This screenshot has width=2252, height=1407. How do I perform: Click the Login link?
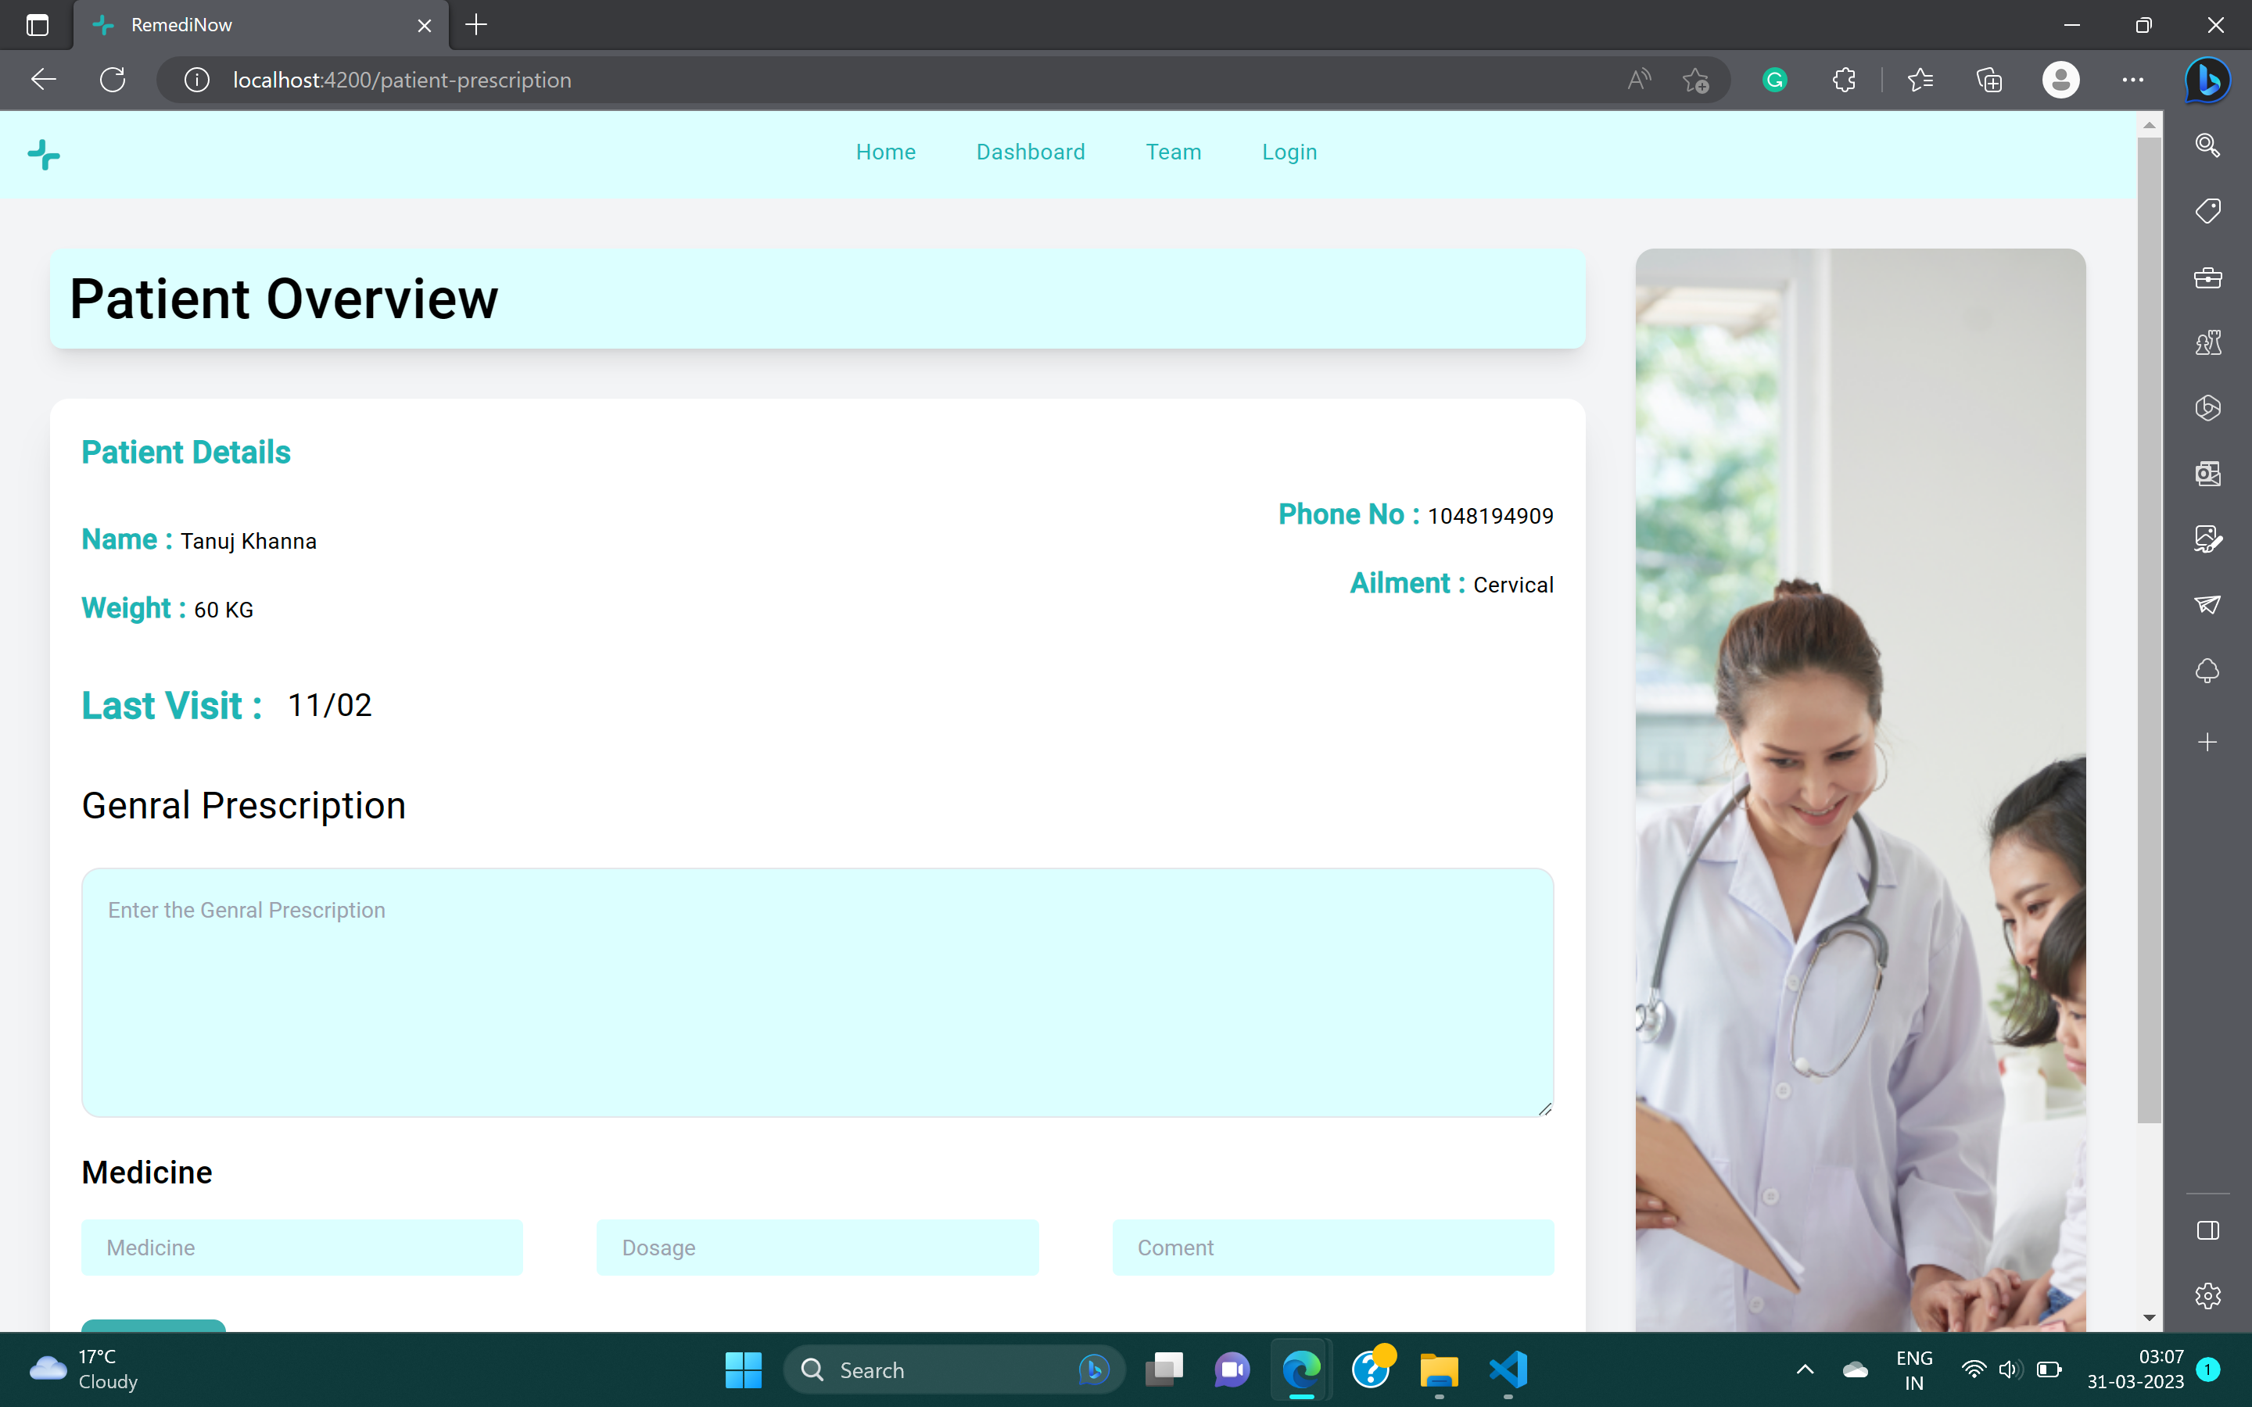click(1289, 152)
